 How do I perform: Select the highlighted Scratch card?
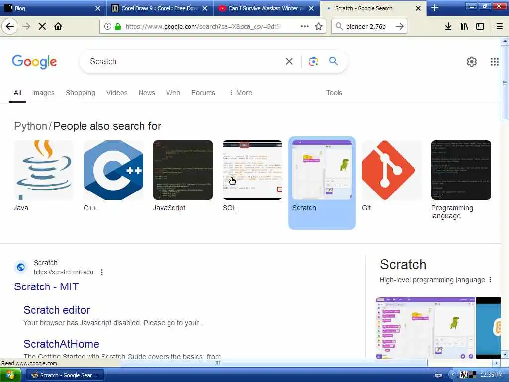pos(322,183)
